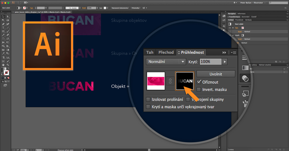Click the Tah link in control bar
The image size is (289, 151).
click(32, 8)
